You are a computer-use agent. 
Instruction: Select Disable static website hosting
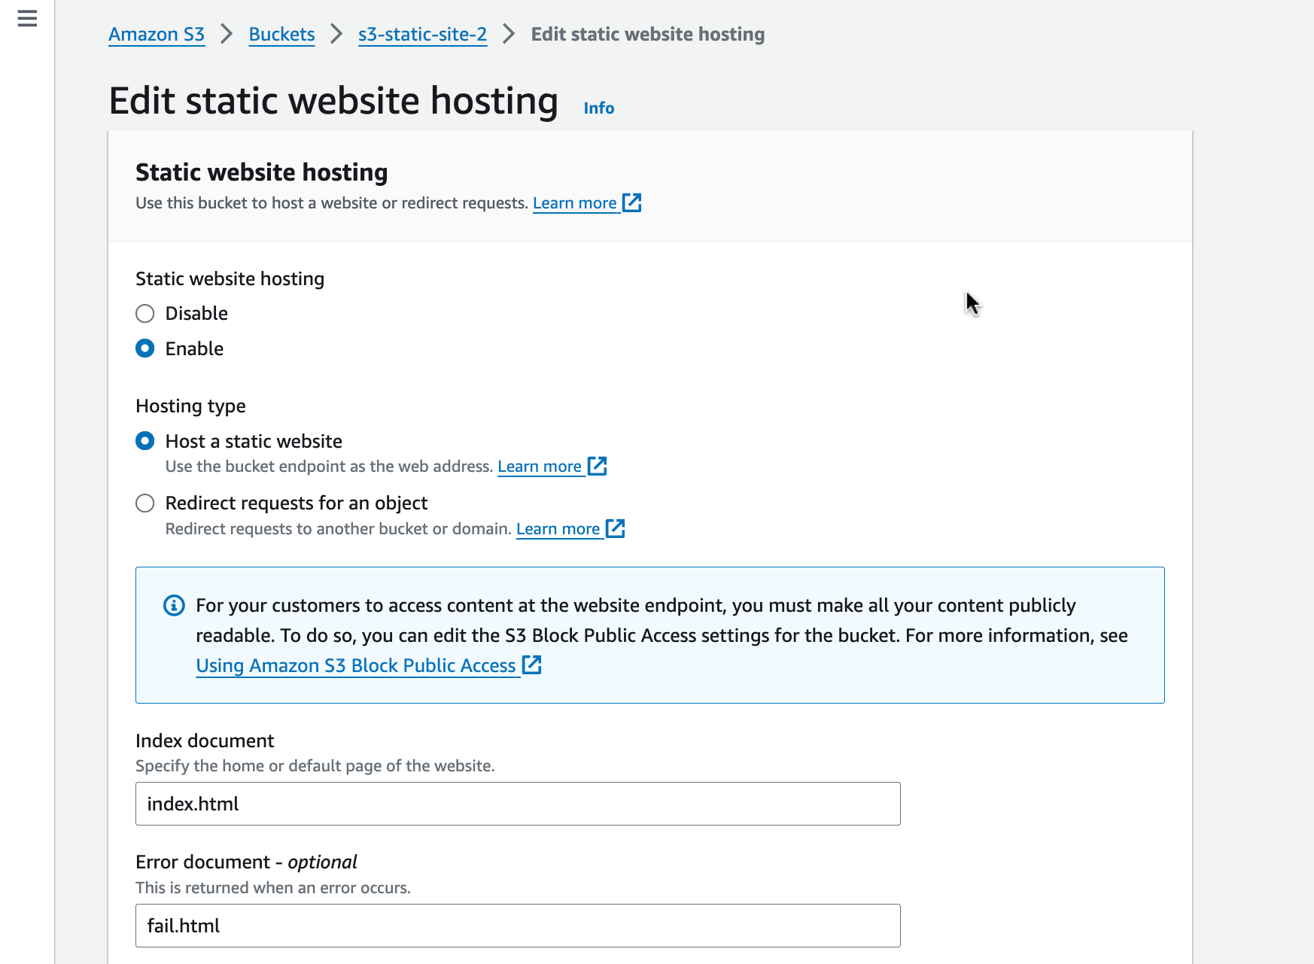(x=145, y=314)
